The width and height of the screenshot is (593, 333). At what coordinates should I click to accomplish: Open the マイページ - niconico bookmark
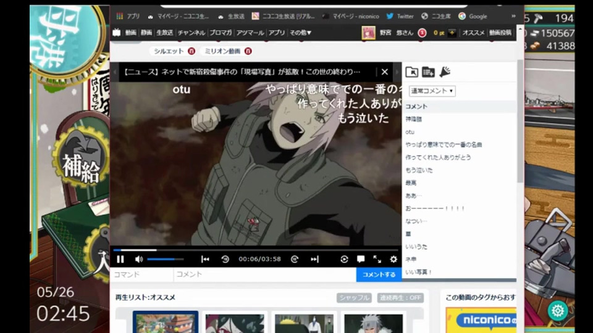pos(351,16)
